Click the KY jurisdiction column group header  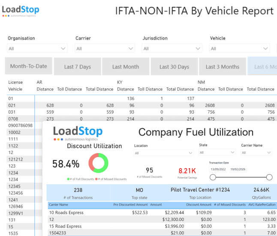click(x=120, y=82)
